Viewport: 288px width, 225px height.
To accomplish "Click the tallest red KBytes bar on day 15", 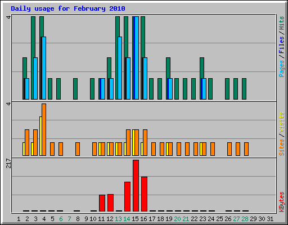I will (136, 186).
